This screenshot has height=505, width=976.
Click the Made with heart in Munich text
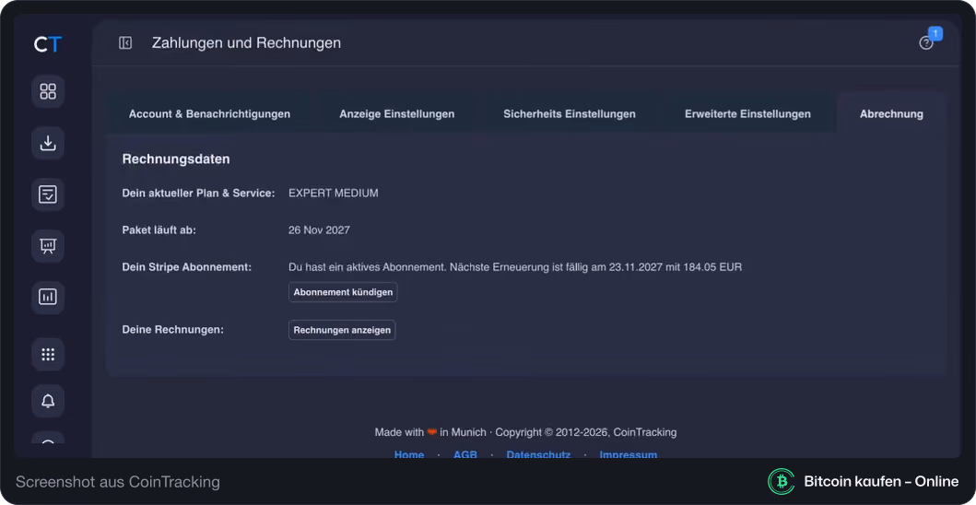tap(430, 432)
